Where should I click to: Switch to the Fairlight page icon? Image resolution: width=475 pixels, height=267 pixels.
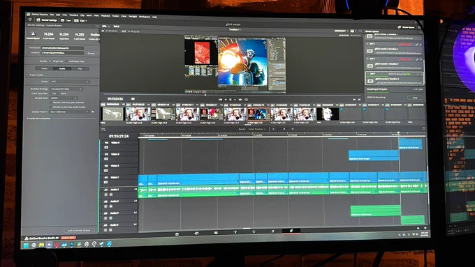pyautogui.click(x=272, y=231)
